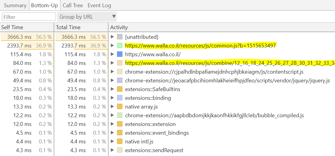Sort by Total Time column header

tap(81, 27)
